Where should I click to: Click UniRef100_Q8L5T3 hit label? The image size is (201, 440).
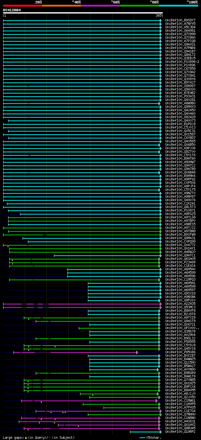click(x=180, y=207)
